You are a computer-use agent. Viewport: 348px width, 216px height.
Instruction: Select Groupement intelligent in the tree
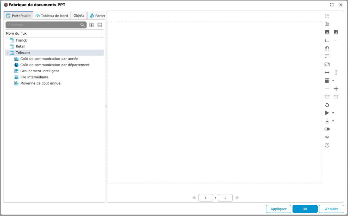pos(40,71)
